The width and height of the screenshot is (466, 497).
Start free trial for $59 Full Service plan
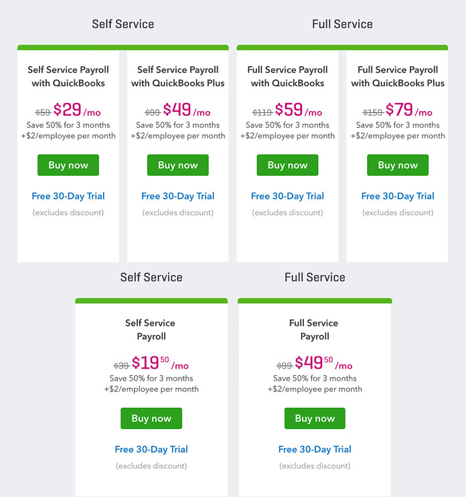point(287,196)
